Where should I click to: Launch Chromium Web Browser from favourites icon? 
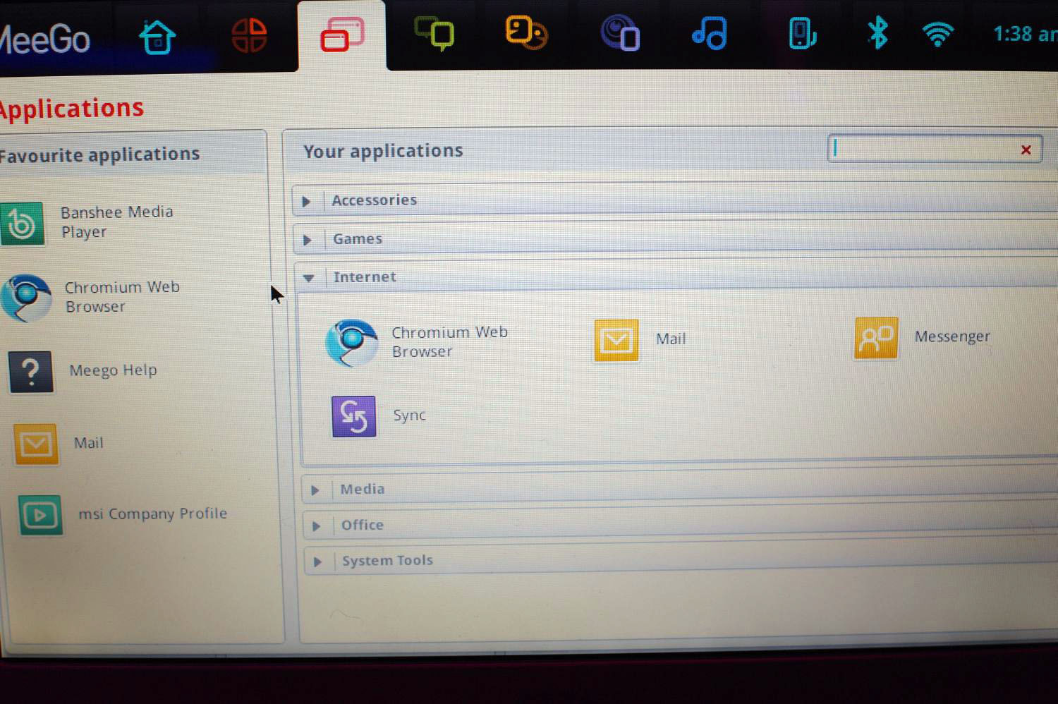27,298
